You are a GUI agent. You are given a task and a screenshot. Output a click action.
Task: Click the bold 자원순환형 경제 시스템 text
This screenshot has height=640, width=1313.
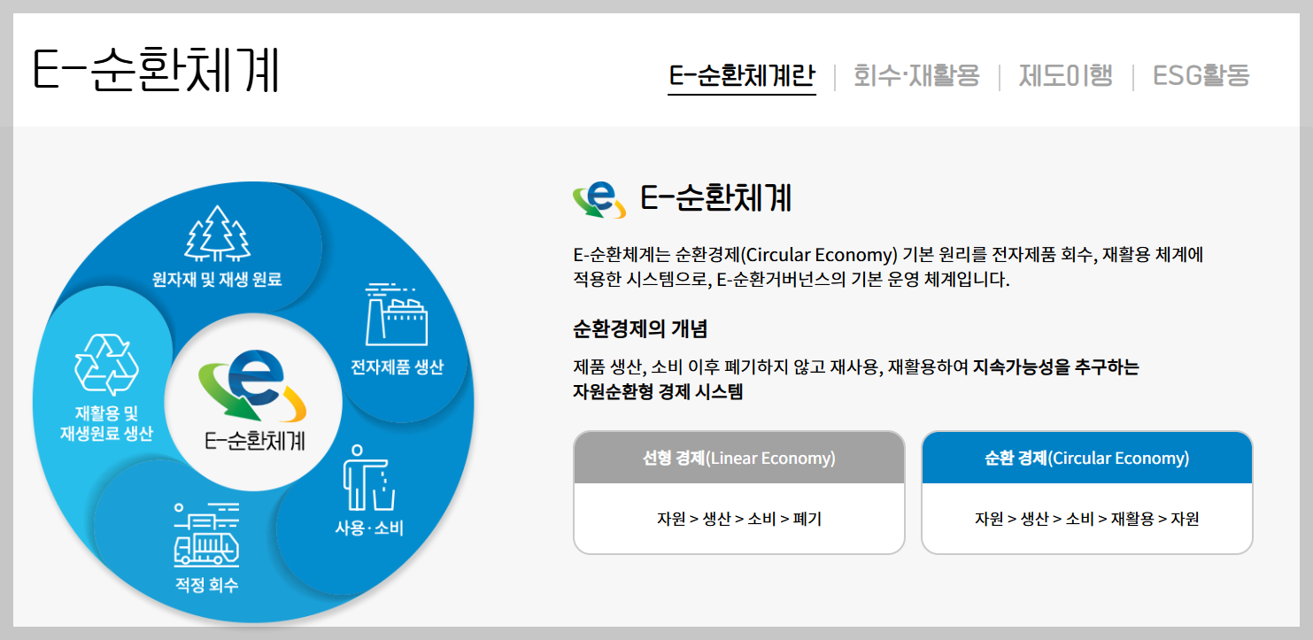(x=658, y=392)
